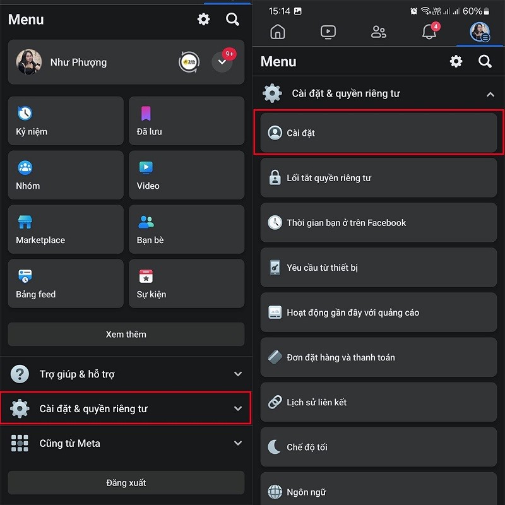Open the Sự kiện events shortcut
This screenshot has height=505, width=505.
pos(186,283)
